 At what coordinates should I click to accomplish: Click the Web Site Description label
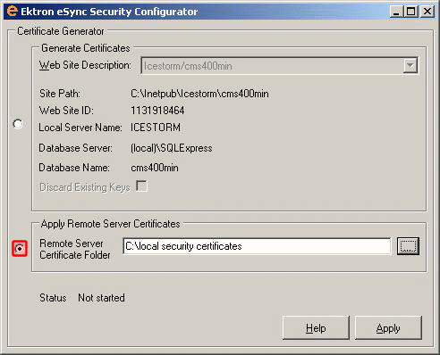pos(85,65)
